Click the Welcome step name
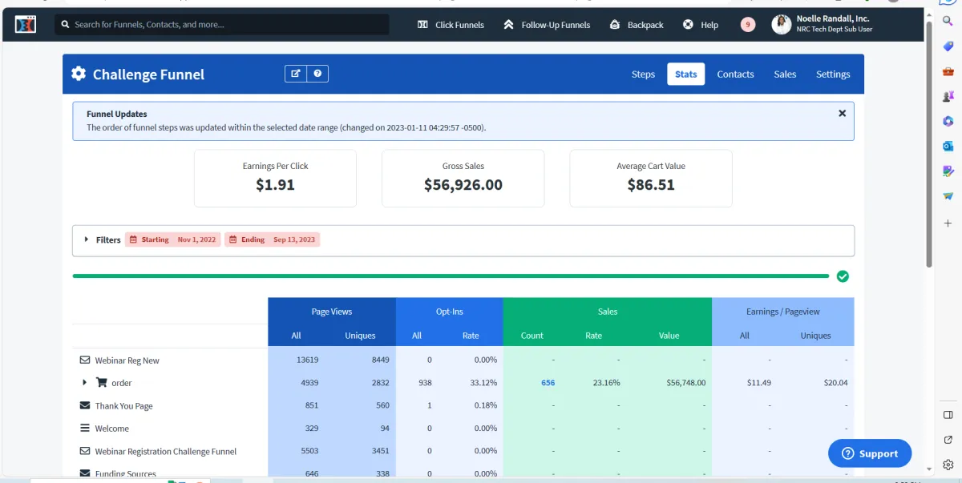This screenshot has height=483, width=962. pyautogui.click(x=112, y=429)
